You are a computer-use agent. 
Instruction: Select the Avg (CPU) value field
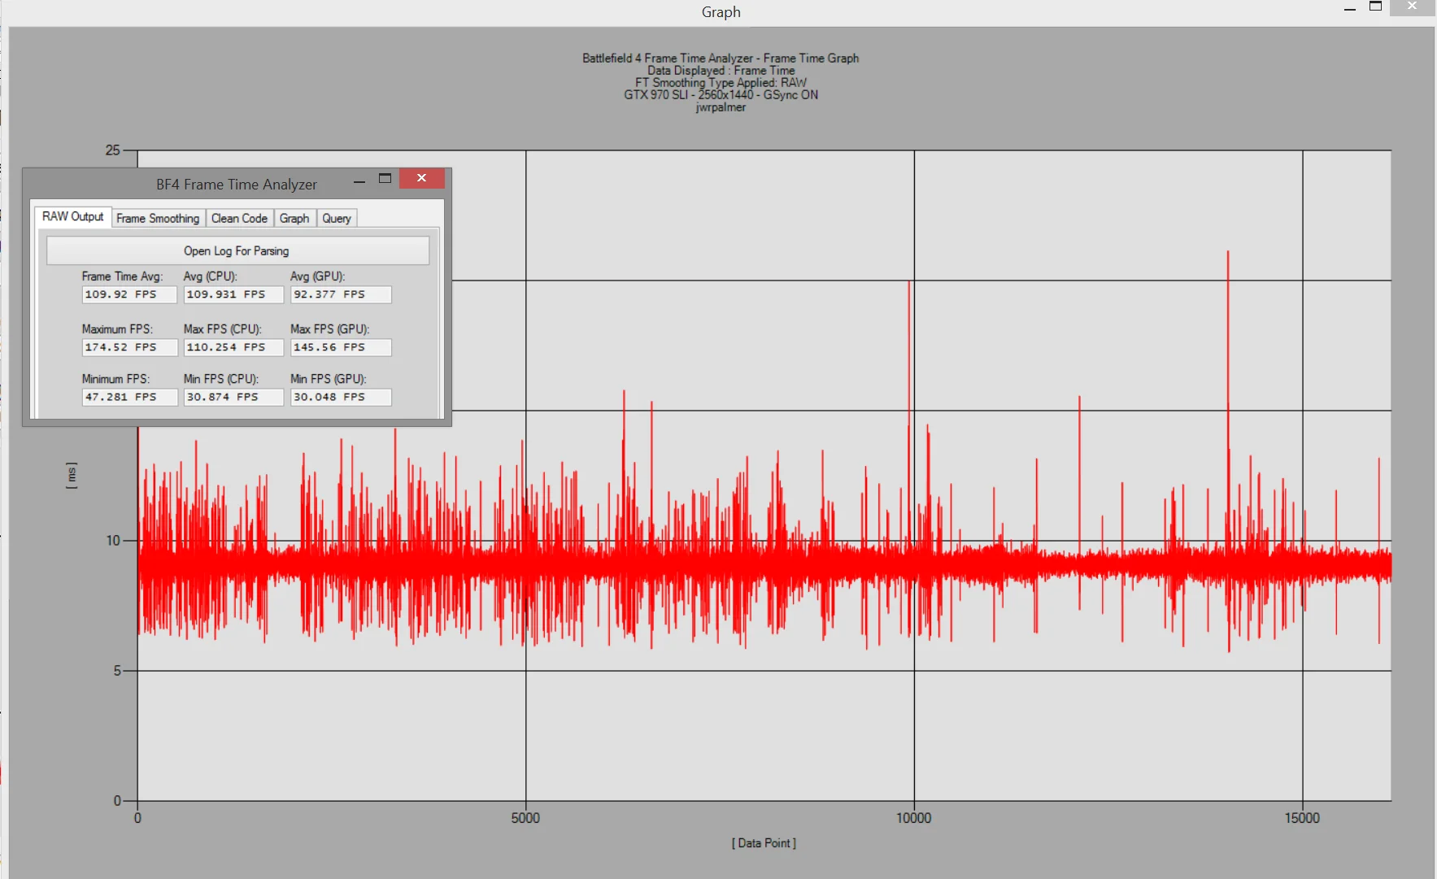point(233,294)
